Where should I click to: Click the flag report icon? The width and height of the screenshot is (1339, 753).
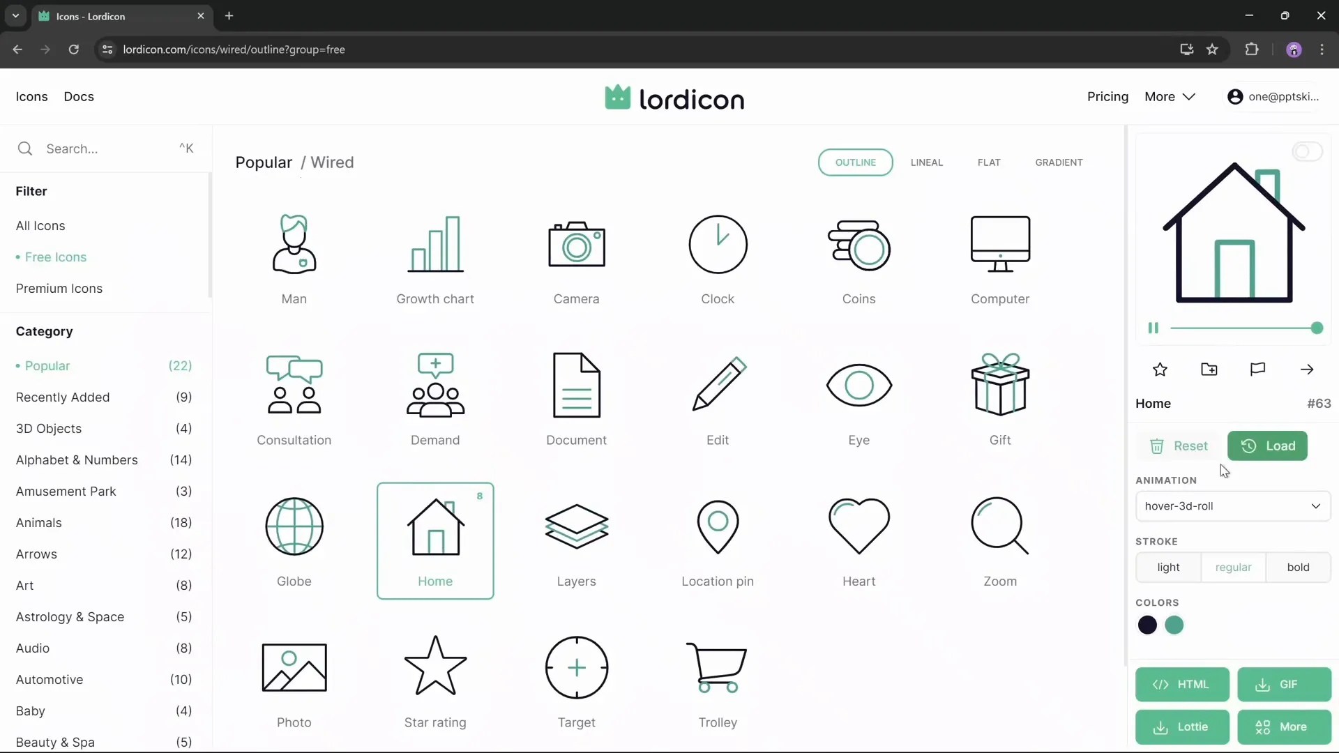(1257, 370)
